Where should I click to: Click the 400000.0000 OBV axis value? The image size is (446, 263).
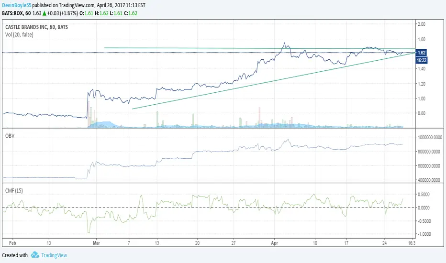[430, 180]
